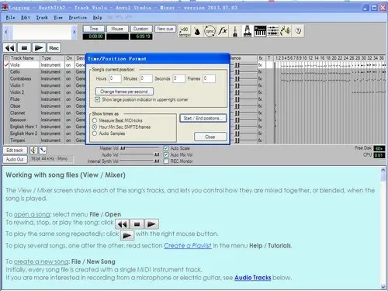Image resolution: width=388 pixels, height=291 pixels.
Task: Open the Track menu
Action: [x=42, y=17]
